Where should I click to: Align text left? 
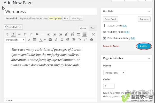[x=49, y=34]
